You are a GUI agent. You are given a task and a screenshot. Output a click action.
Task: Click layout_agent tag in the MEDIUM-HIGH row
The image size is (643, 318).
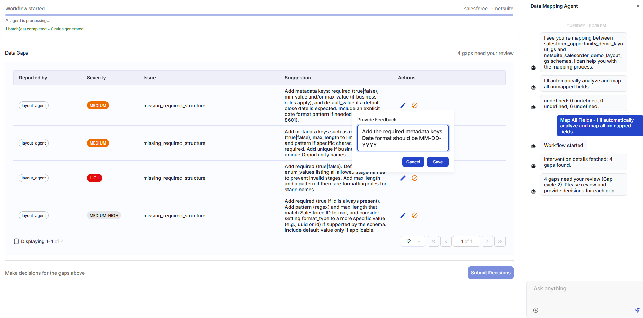click(34, 216)
